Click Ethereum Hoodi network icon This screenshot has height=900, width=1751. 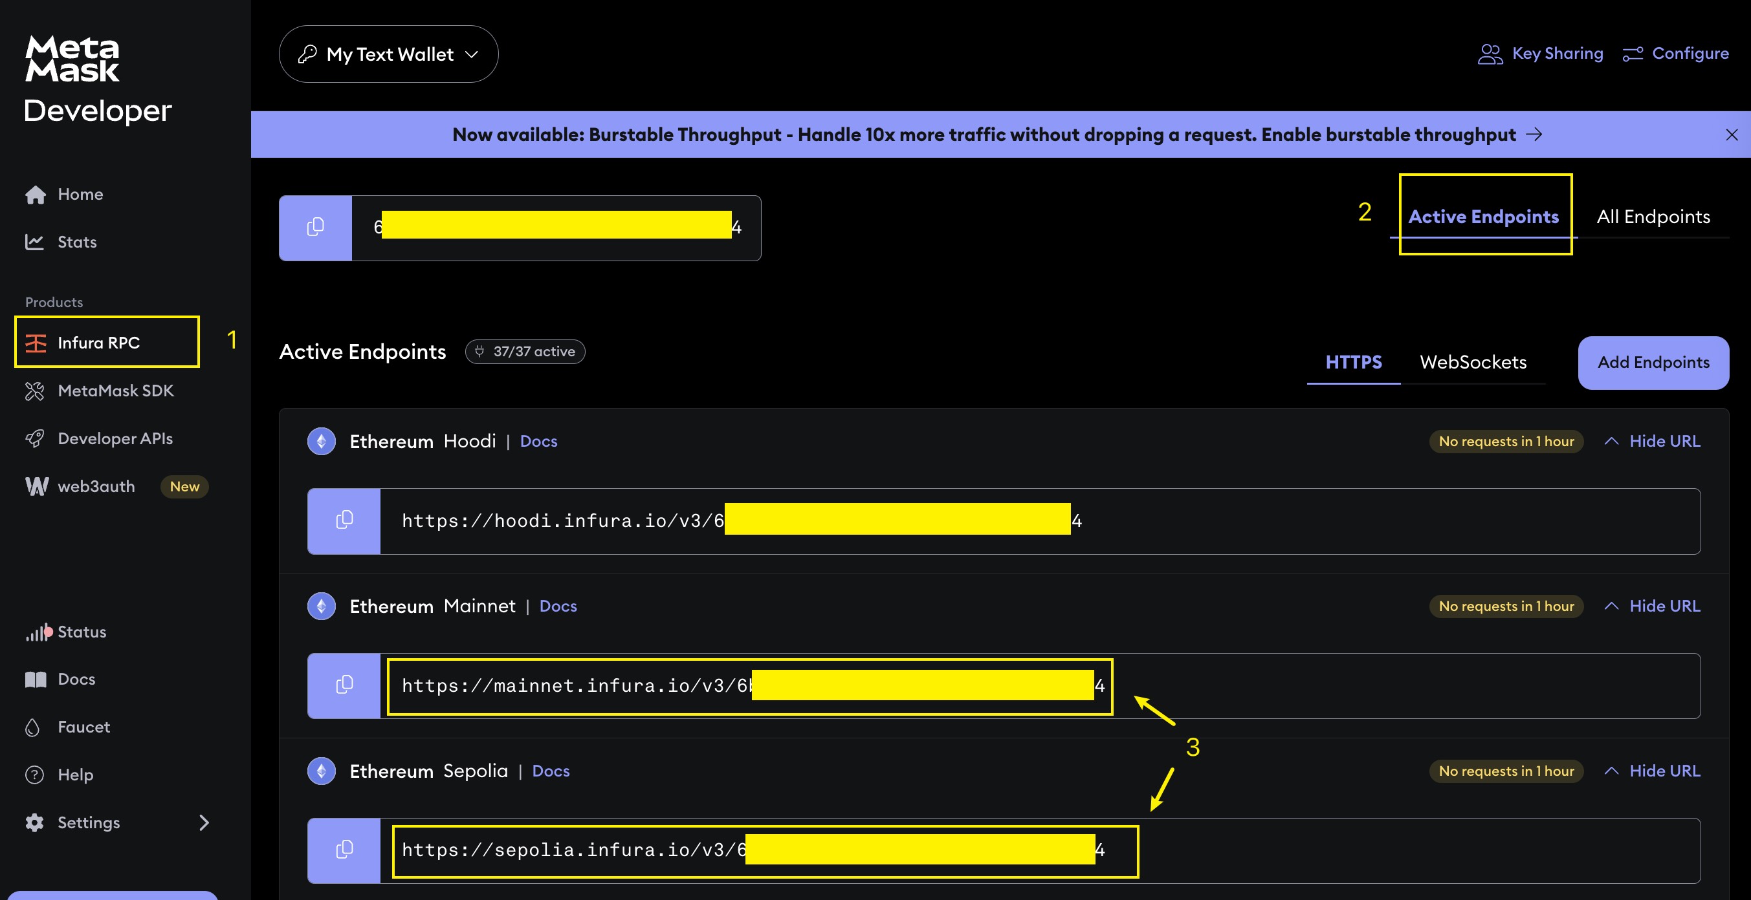pyautogui.click(x=322, y=441)
